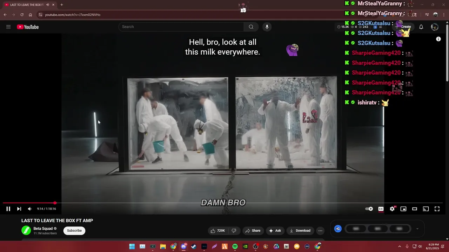Open the Beta Squad channel link
This screenshot has width=449, height=252.
pos(43,229)
